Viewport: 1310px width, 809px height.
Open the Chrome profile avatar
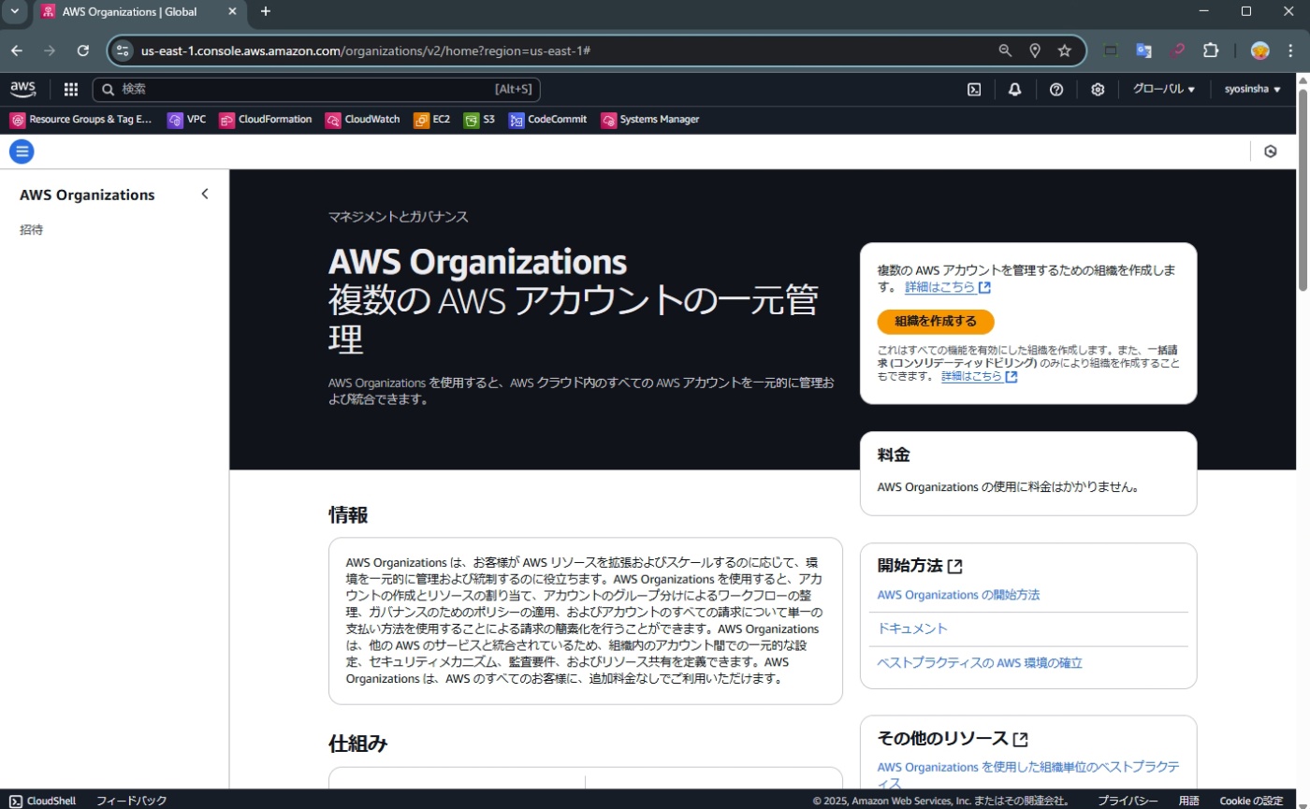(1260, 51)
